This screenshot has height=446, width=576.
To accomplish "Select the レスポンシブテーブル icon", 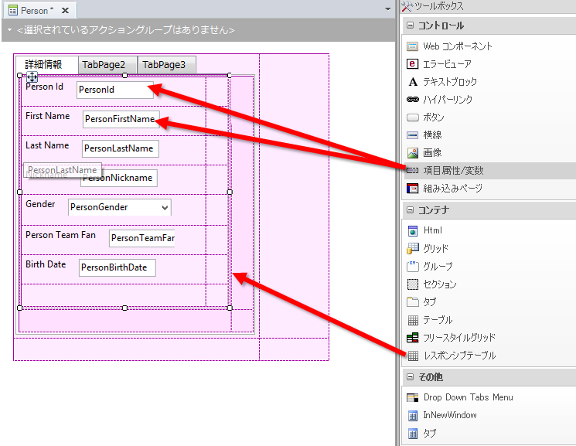I will tap(413, 356).
